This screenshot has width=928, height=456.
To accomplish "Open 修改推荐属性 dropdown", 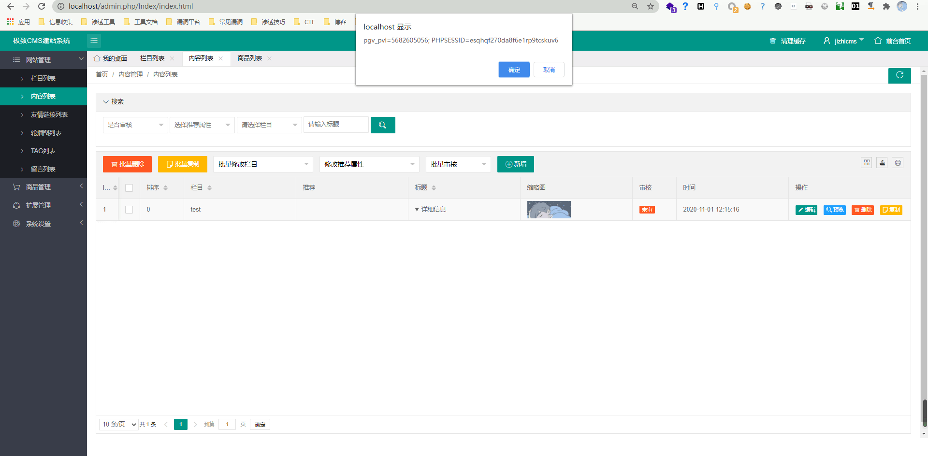I will [369, 164].
